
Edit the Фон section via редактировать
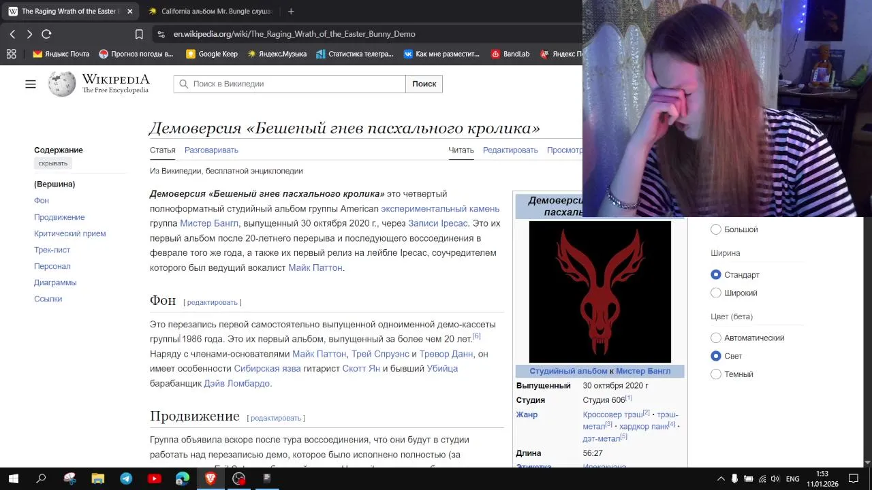pos(212,302)
